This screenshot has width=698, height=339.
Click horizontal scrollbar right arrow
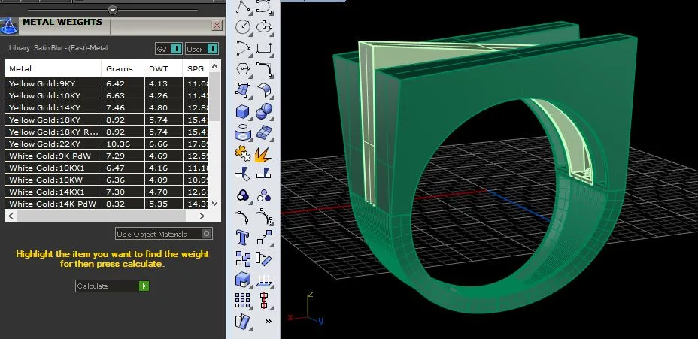pos(202,216)
